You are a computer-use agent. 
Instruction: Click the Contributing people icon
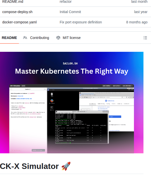pos(25,38)
